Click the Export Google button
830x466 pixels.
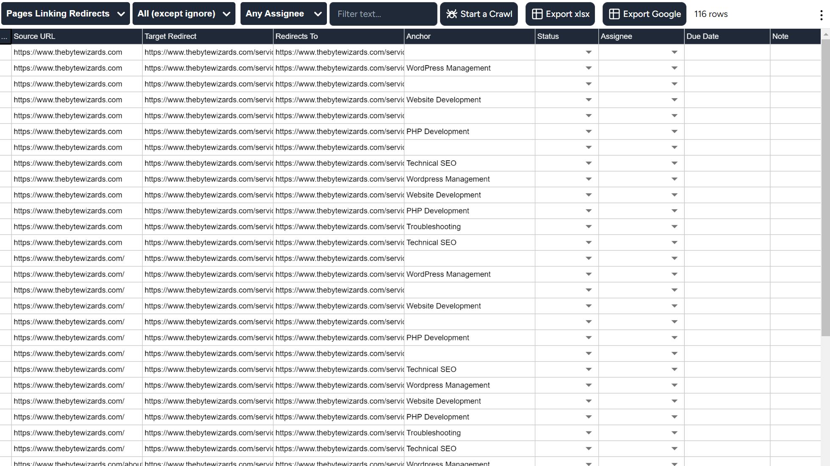click(644, 14)
